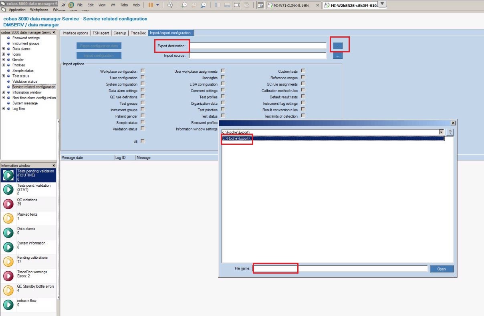
Task: Click the Tests pending validation (ROUTINE) icon
Action: (x=8, y=175)
